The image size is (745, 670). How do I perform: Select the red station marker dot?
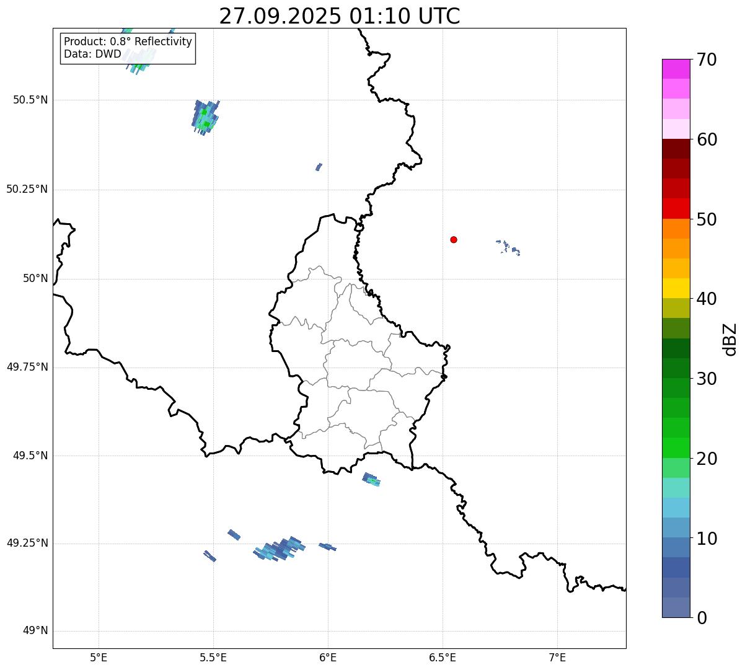(x=454, y=239)
